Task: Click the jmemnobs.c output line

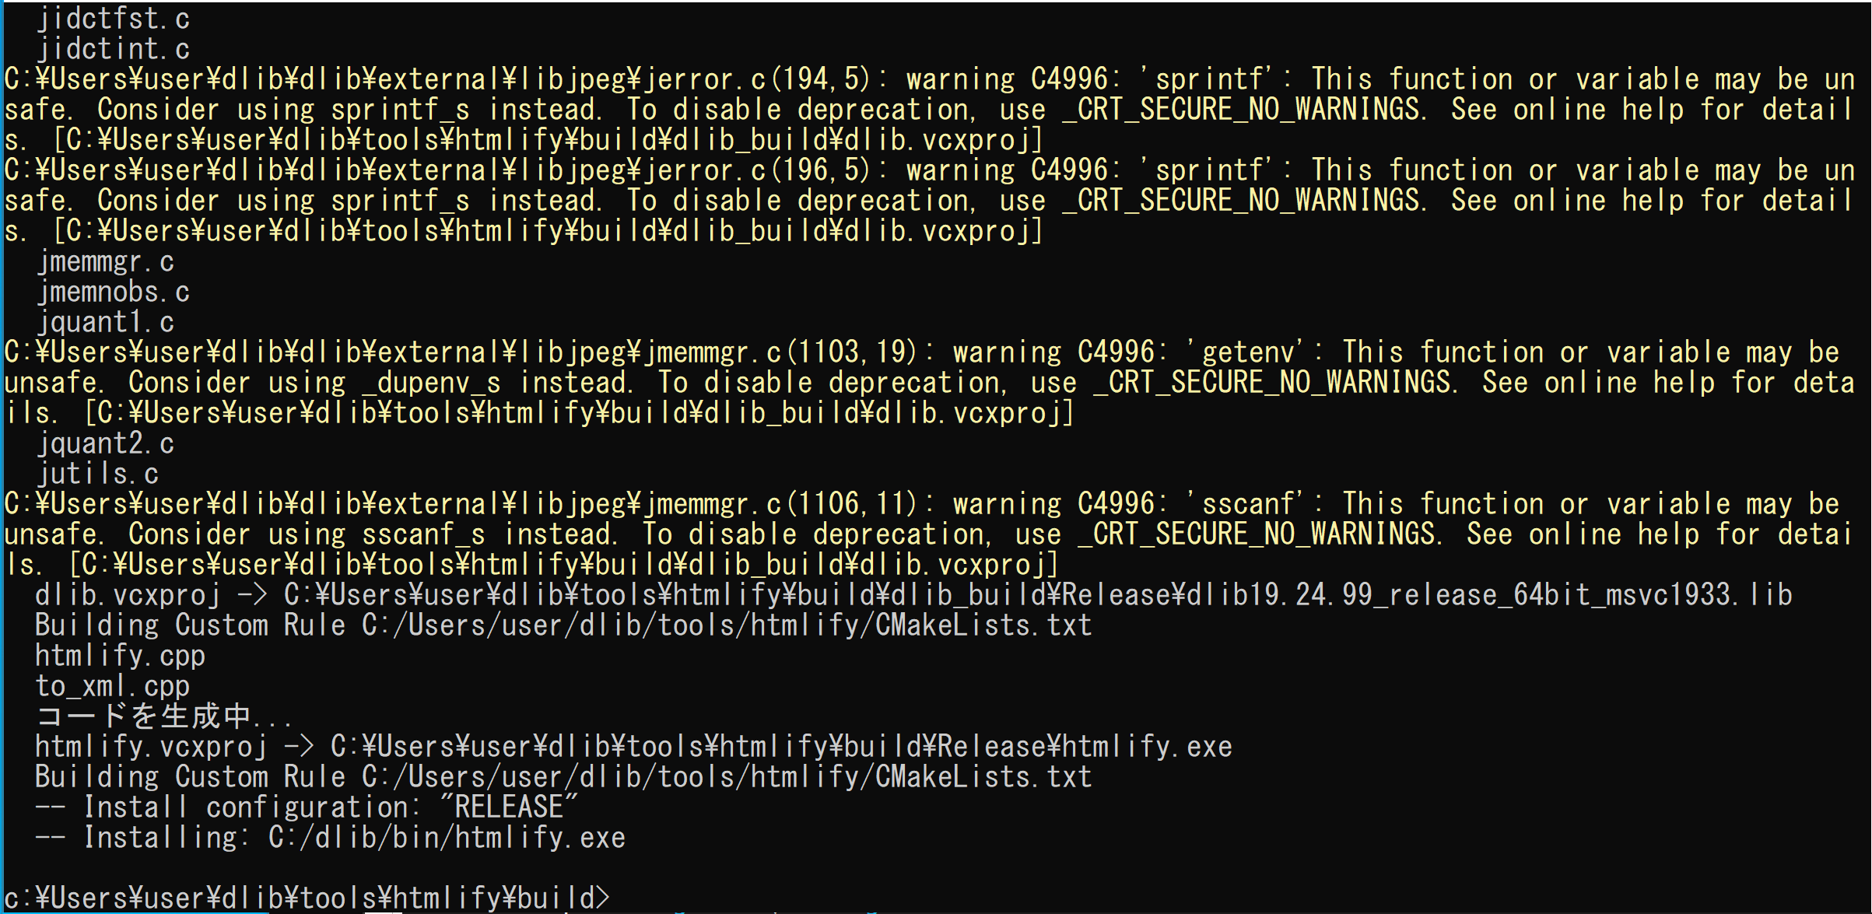Action: [114, 292]
